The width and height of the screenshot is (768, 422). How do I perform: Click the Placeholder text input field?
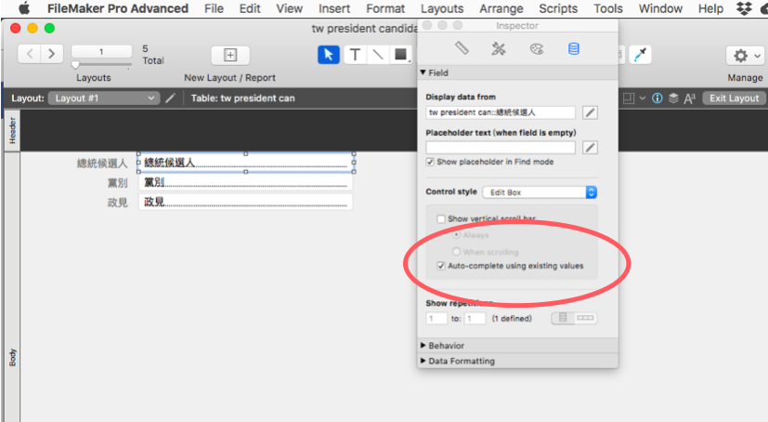click(x=501, y=148)
